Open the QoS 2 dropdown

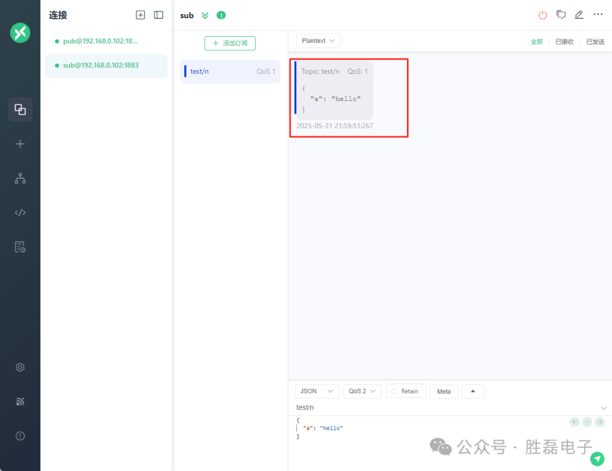(x=362, y=391)
